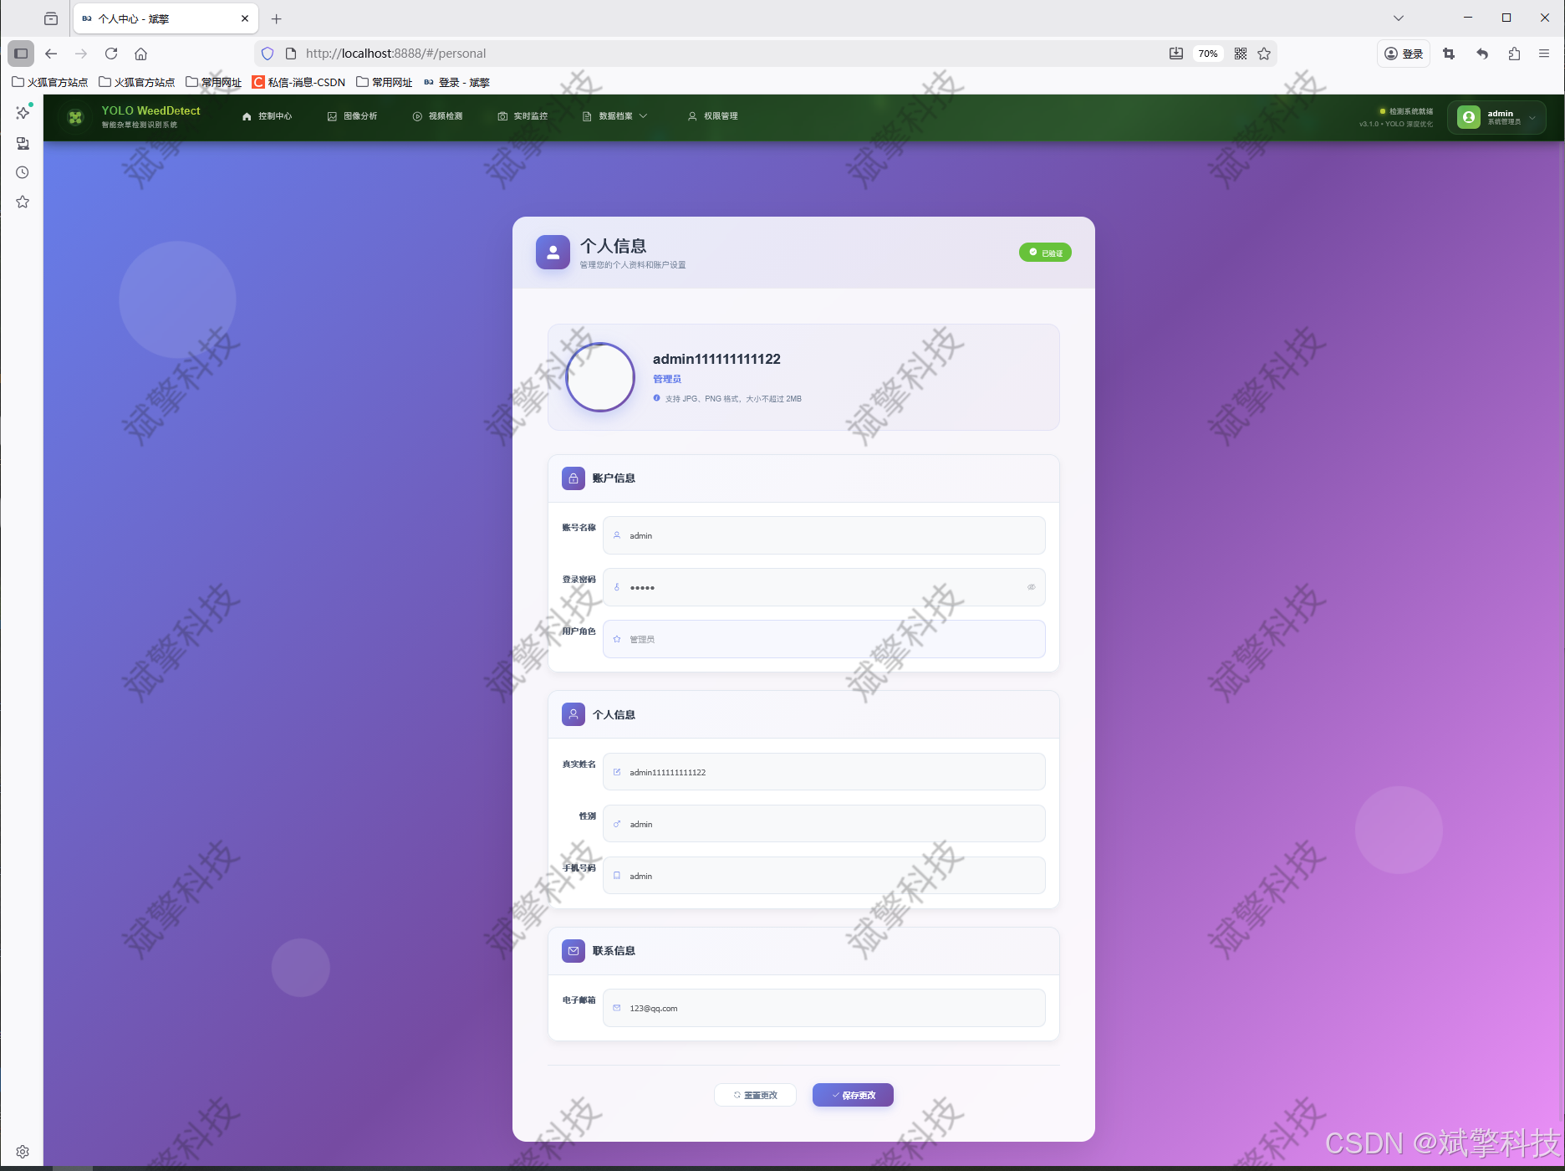Click the 个人信息 section user icon

click(573, 714)
